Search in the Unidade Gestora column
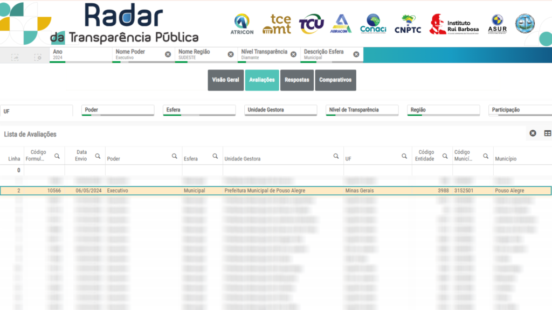Image resolution: width=552 pixels, height=310 pixels. coord(336,156)
